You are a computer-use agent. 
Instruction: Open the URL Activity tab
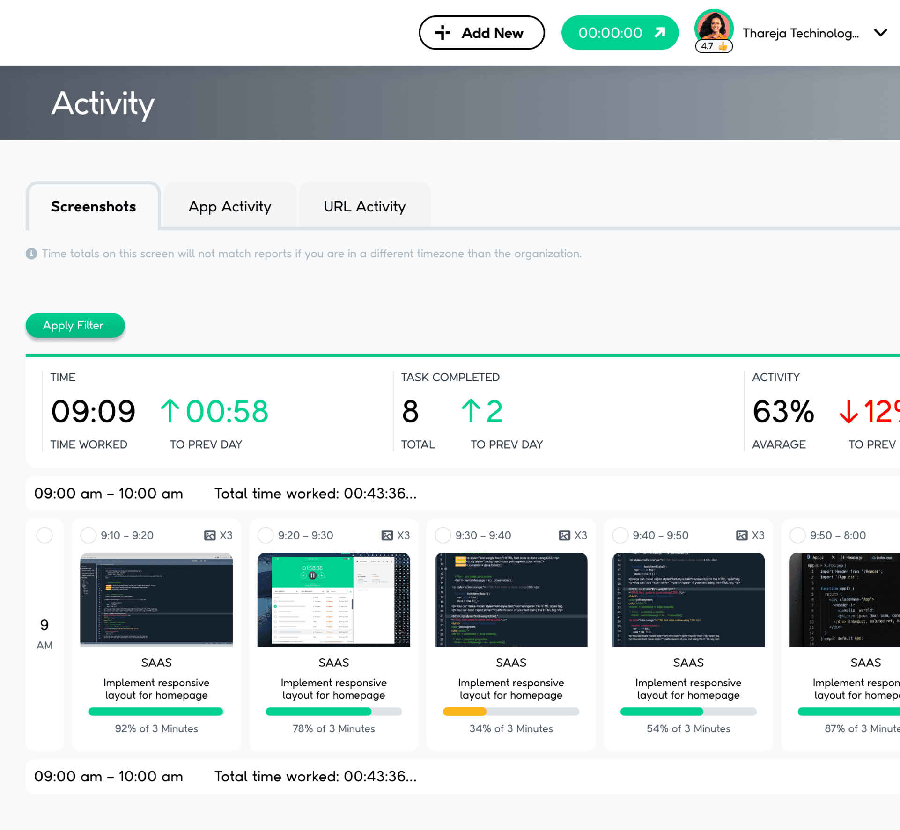(364, 206)
